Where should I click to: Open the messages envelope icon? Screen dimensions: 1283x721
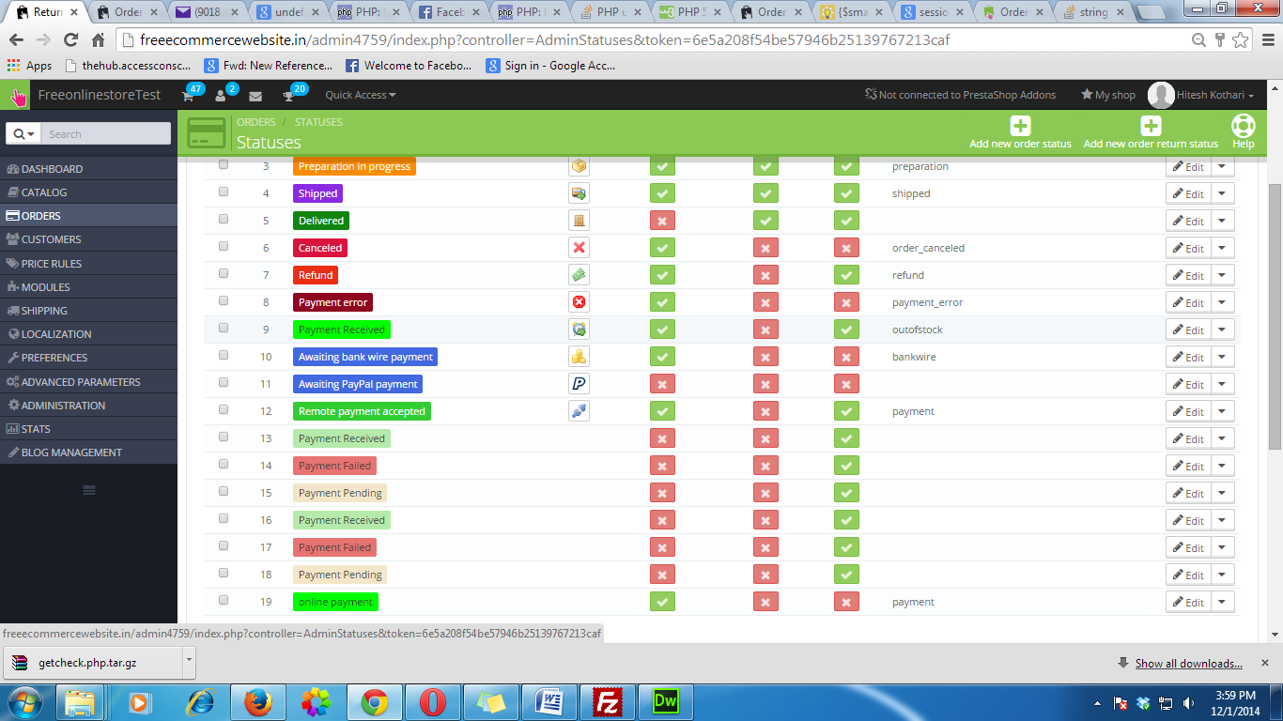pyautogui.click(x=255, y=96)
